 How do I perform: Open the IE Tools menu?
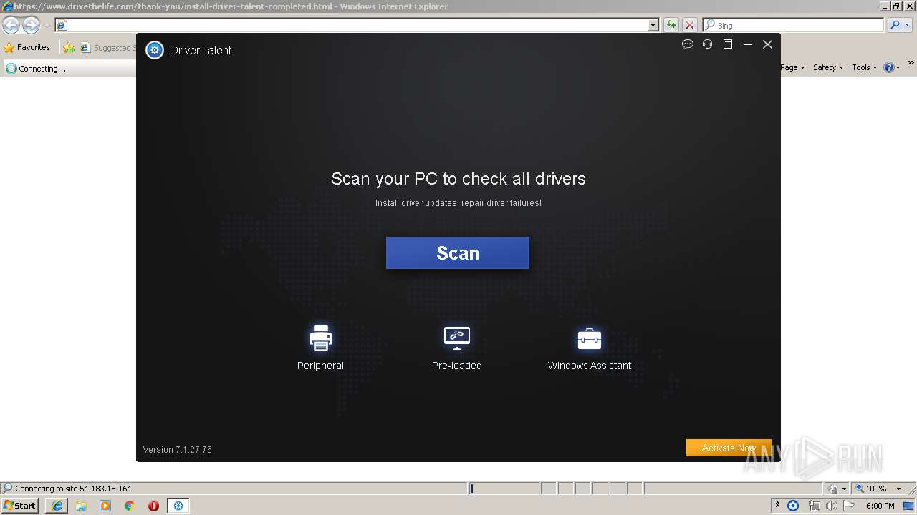tap(865, 67)
